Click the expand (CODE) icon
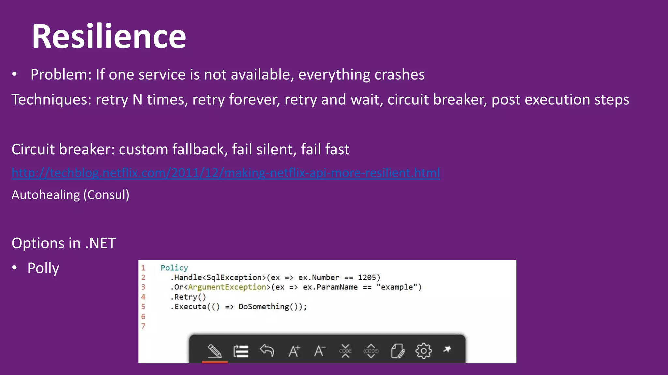 pos(371,351)
